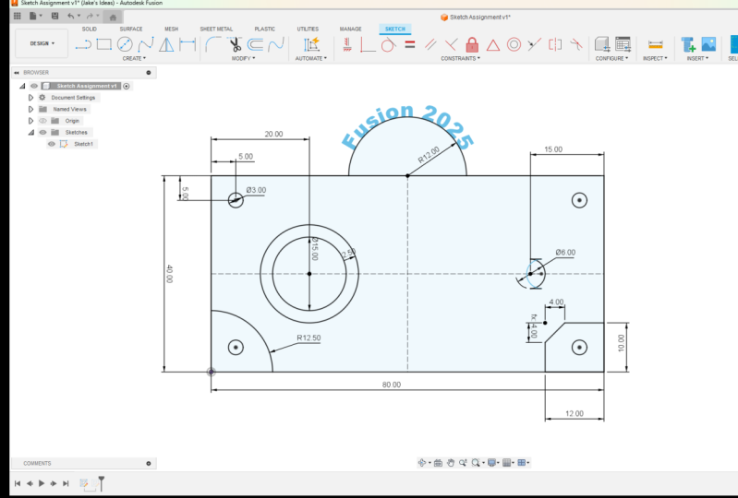Open the File menu dropdown
Image resolution: width=738 pixels, height=498 pixels.
click(x=36, y=16)
